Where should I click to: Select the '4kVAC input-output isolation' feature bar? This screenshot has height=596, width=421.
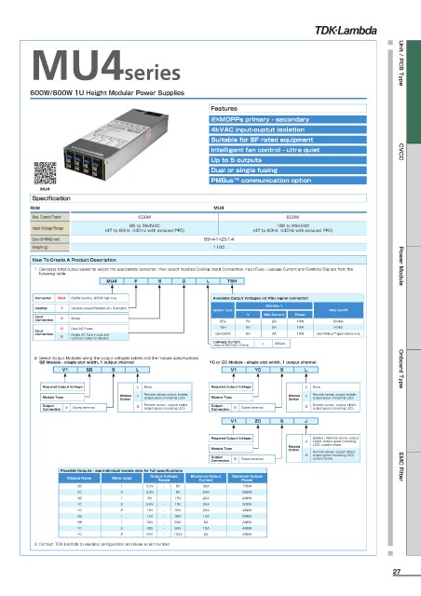288,129
